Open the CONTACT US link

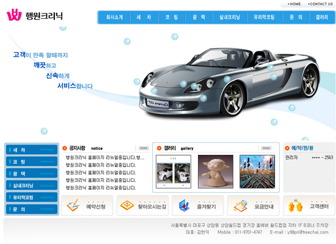320,4
